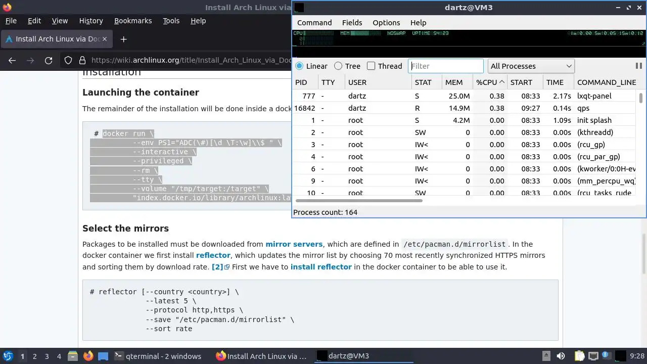This screenshot has height=364, width=647.
Task: Click the show desktop panel icon
Action: point(103,356)
